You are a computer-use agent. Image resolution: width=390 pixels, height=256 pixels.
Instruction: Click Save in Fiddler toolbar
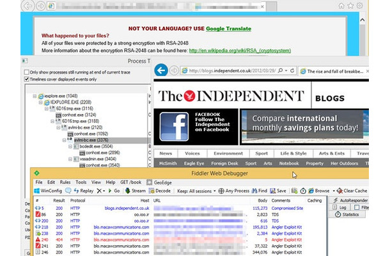278,191
